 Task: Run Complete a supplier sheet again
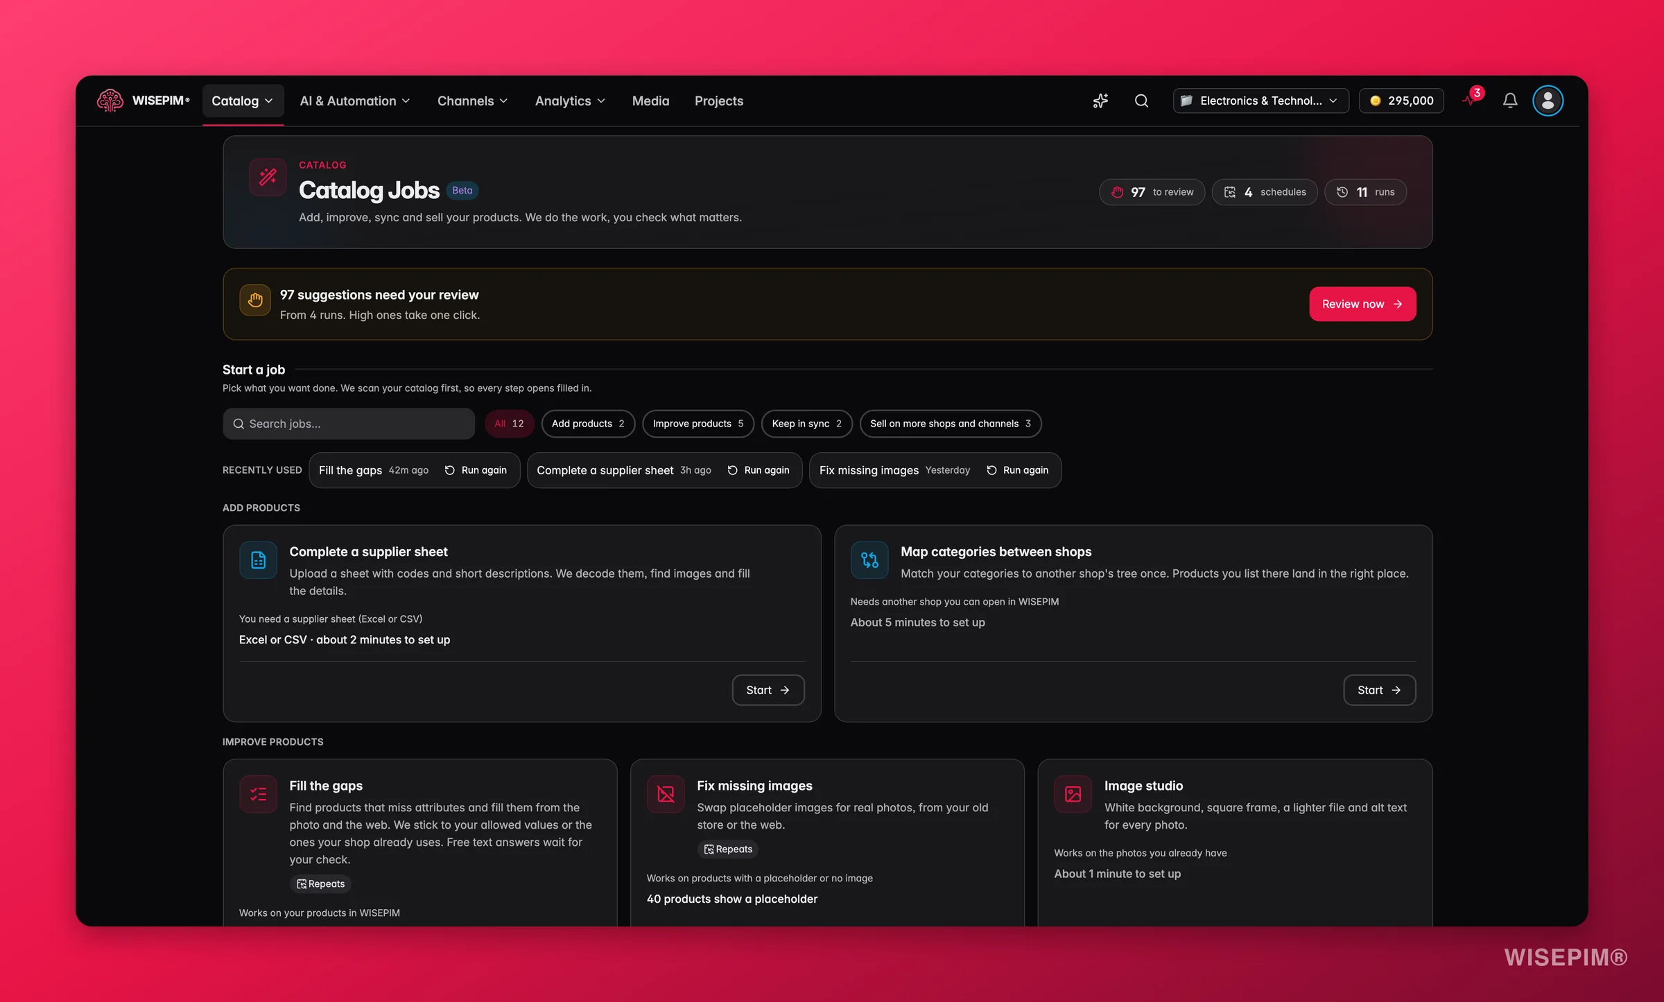tap(759, 470)
